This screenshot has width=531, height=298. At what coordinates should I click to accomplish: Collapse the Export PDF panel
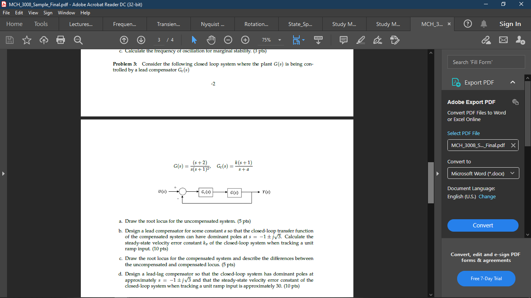pyautogui.click(x=513, y=82)
